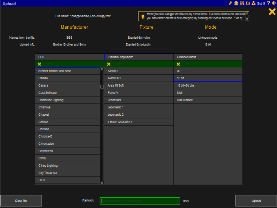Open the favorites folder with heart icon

coord(248,3)
